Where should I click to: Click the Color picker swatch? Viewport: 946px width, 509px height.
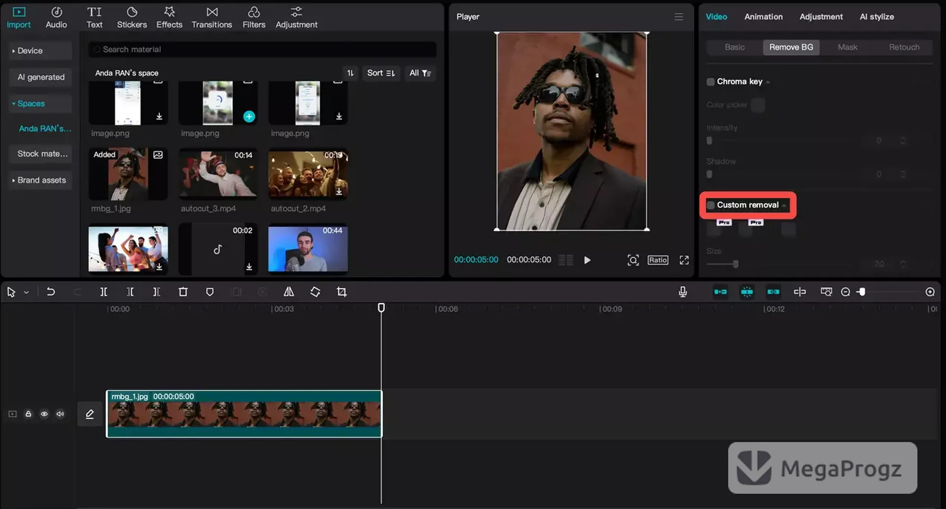pyautogui.click(x=758, y=105)
